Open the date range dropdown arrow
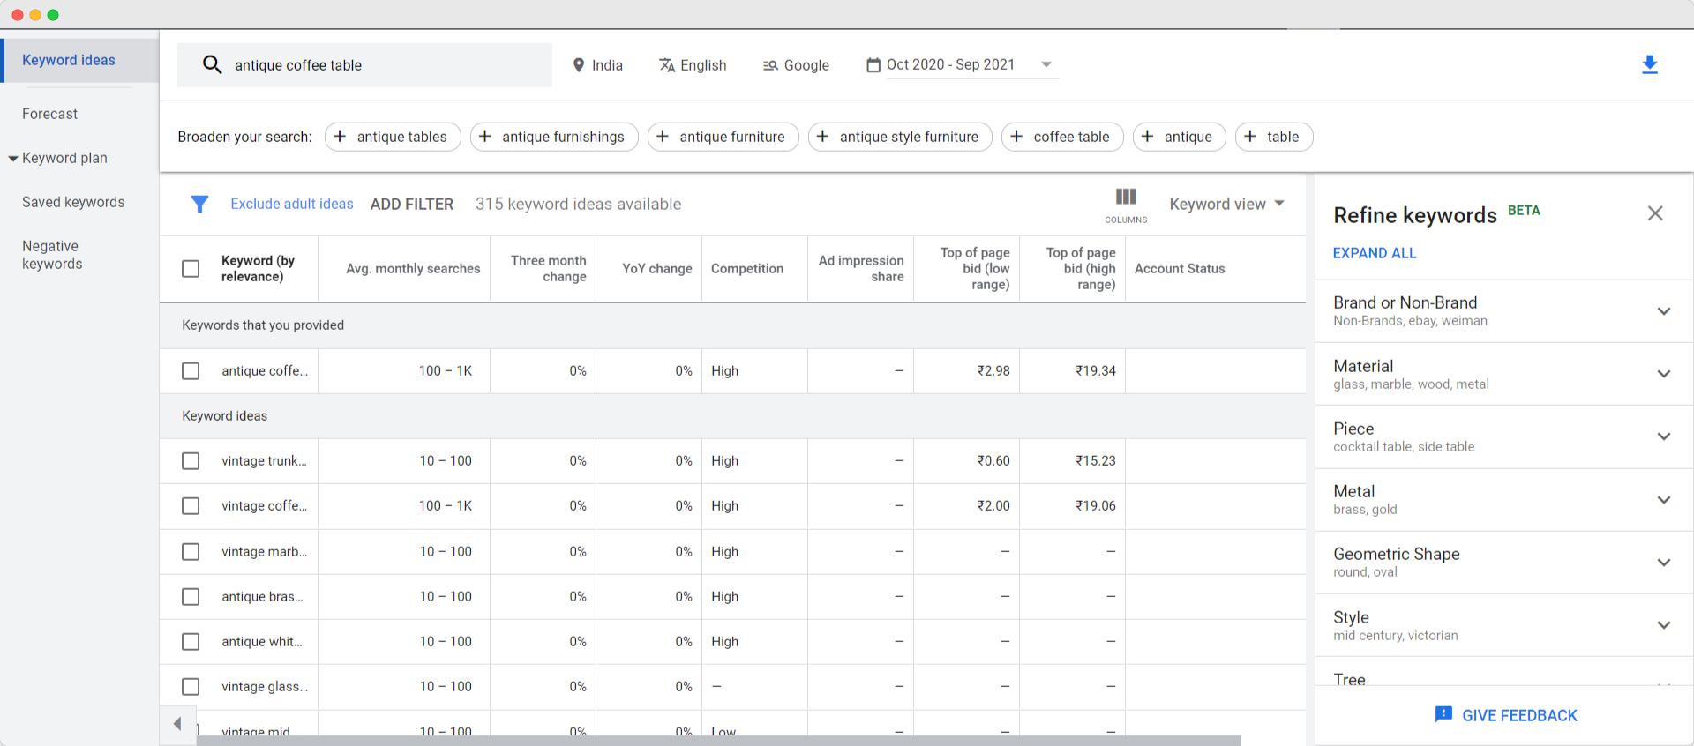The width and height of the screenshot is (1694, 746). [1046, 64]
